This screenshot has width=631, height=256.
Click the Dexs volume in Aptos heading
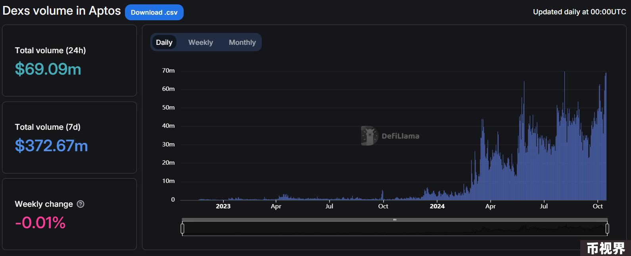click(x=61, y=11)
